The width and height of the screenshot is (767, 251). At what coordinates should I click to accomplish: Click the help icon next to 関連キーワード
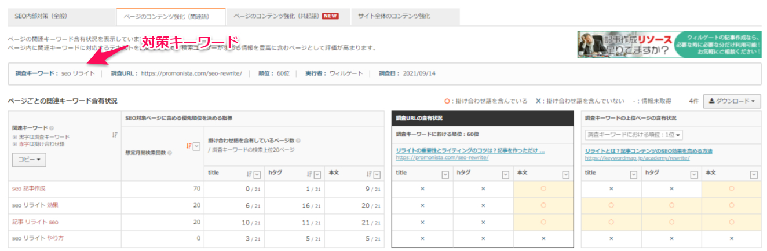tap(52, 128)
